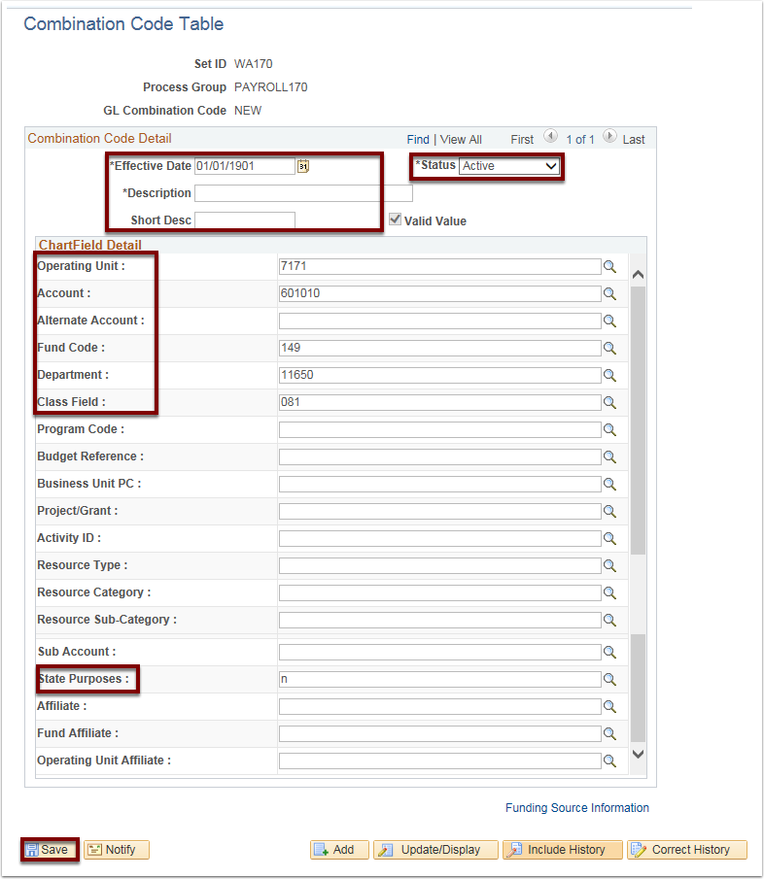Click the ChartField Detail scrollbar thumb

[x=638, y=421]
